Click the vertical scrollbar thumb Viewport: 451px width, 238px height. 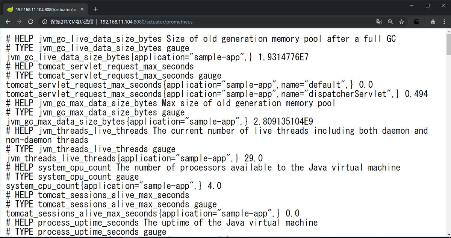(x=448, y=45)
